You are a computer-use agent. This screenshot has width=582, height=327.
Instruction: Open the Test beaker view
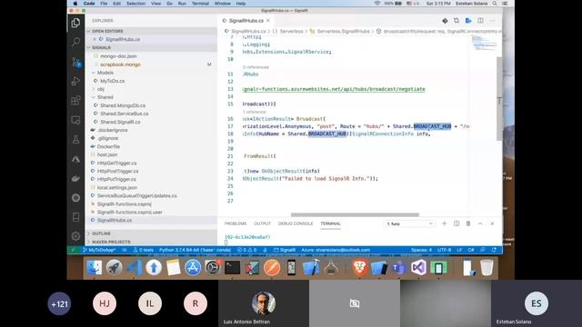pos(75,140)
